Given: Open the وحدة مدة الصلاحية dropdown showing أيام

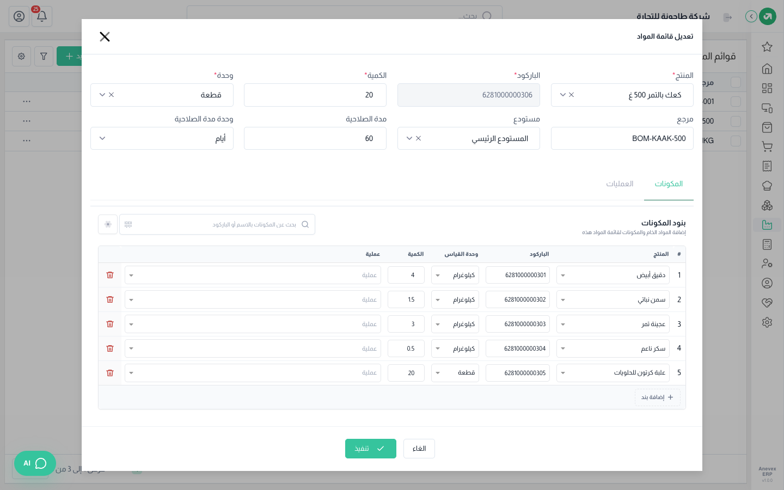Looking at the screenshot, I should pyautogui.click(x=162, y=138).
